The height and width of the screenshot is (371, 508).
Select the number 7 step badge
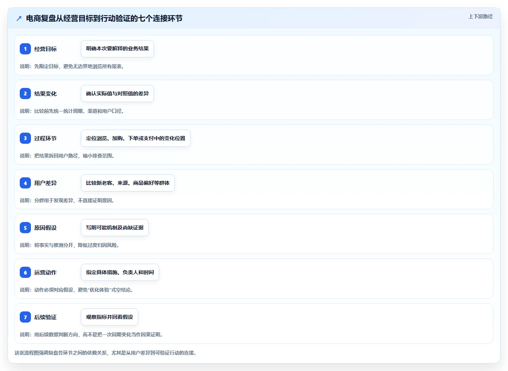(x=25, y=317)
